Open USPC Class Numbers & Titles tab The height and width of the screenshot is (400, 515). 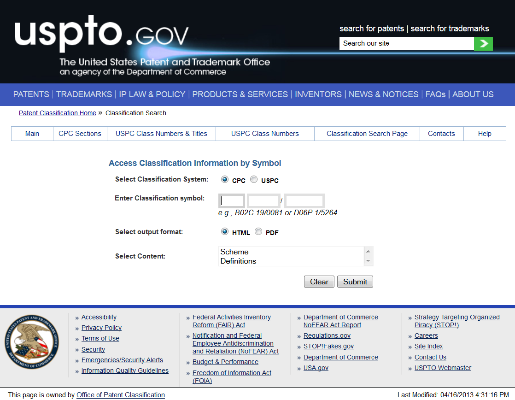(161, 134)
